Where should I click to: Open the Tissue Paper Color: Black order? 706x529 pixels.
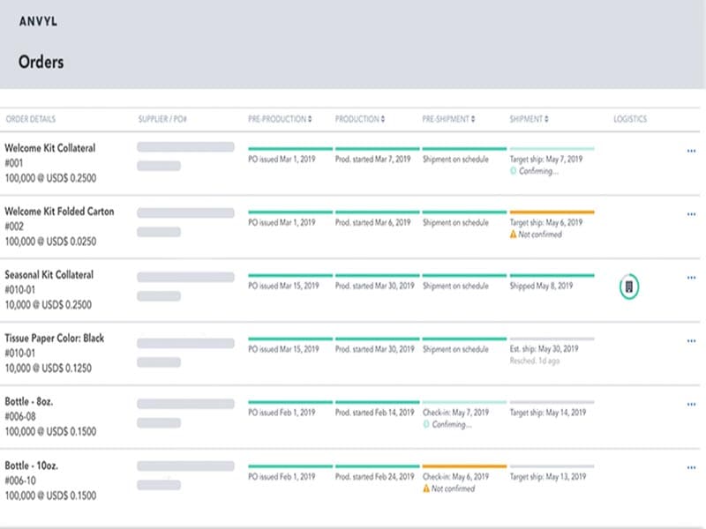(55, 339)
